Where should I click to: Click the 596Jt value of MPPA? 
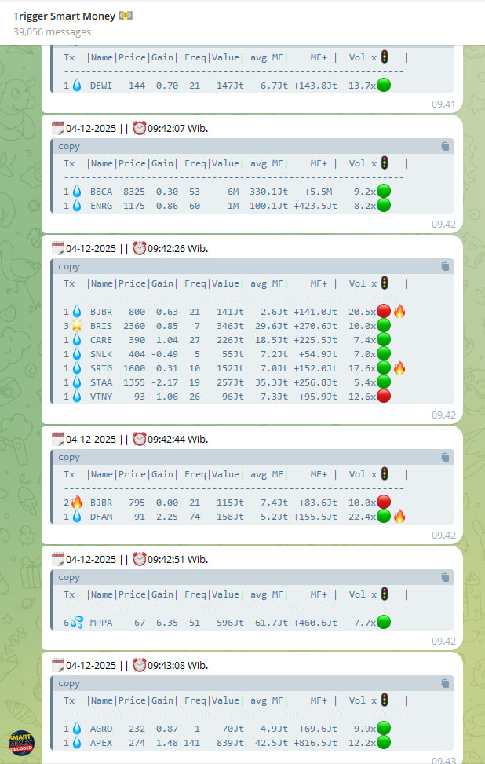tap(230, 622)
